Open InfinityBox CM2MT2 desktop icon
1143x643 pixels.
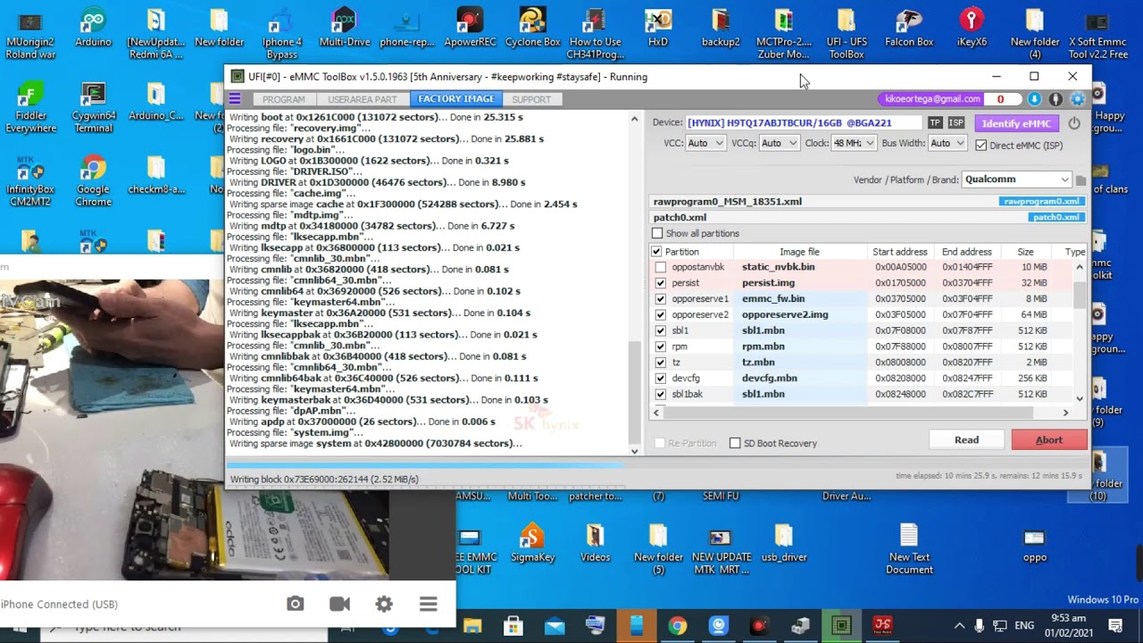click(x=30, y=181)
